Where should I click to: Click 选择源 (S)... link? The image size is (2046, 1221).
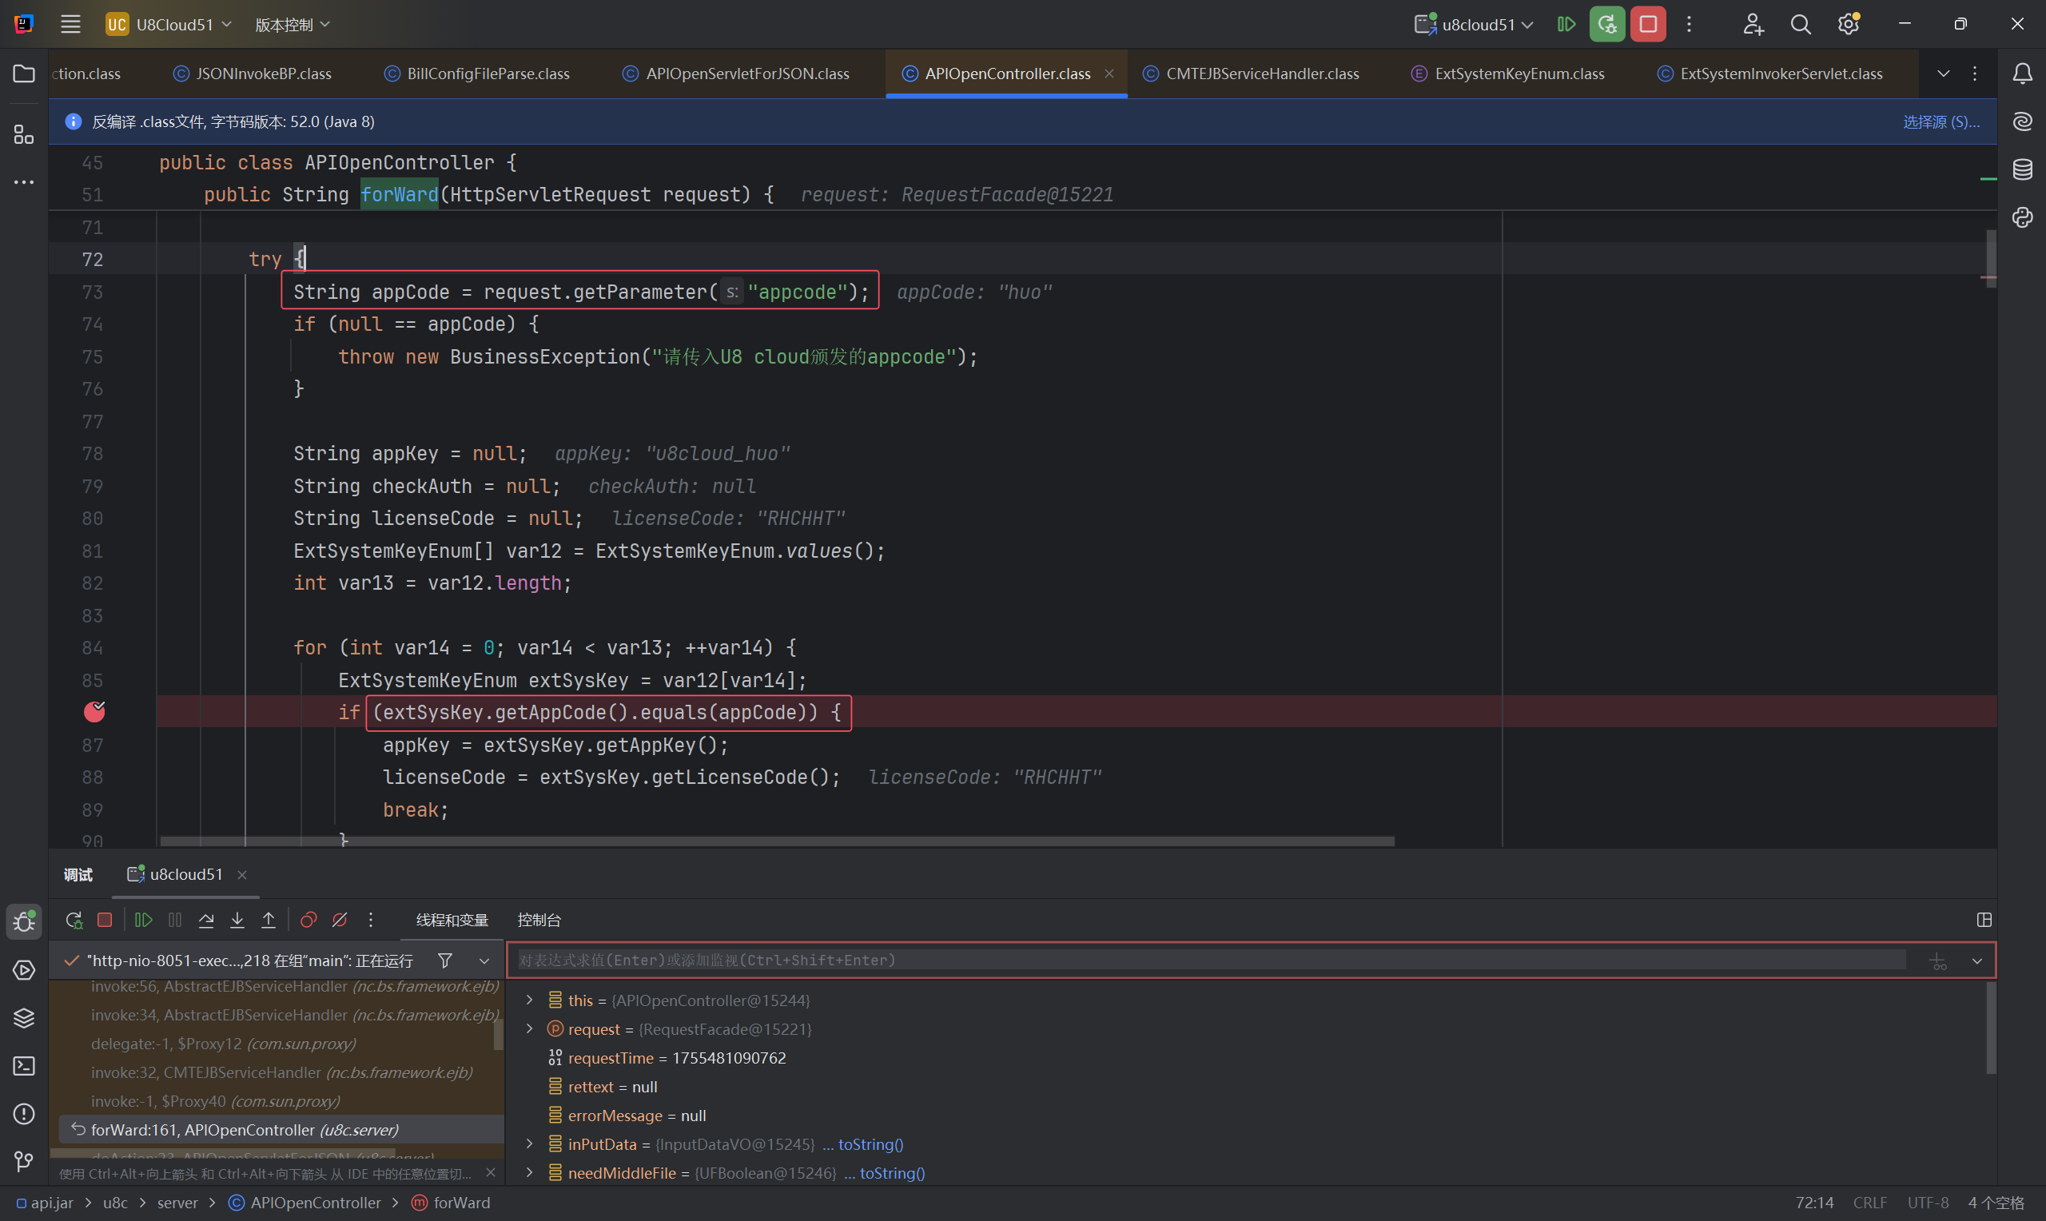(1941, 121)
